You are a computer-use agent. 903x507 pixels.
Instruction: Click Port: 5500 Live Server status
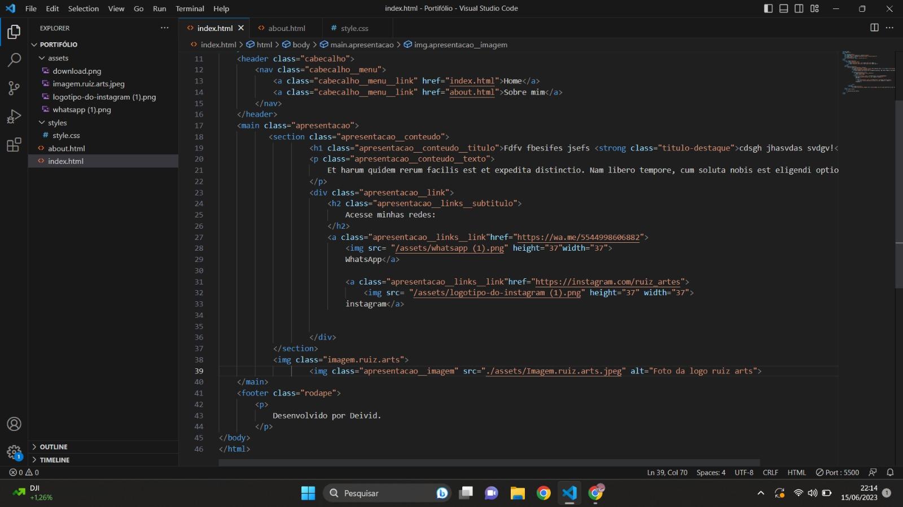[x=838, y=473]
